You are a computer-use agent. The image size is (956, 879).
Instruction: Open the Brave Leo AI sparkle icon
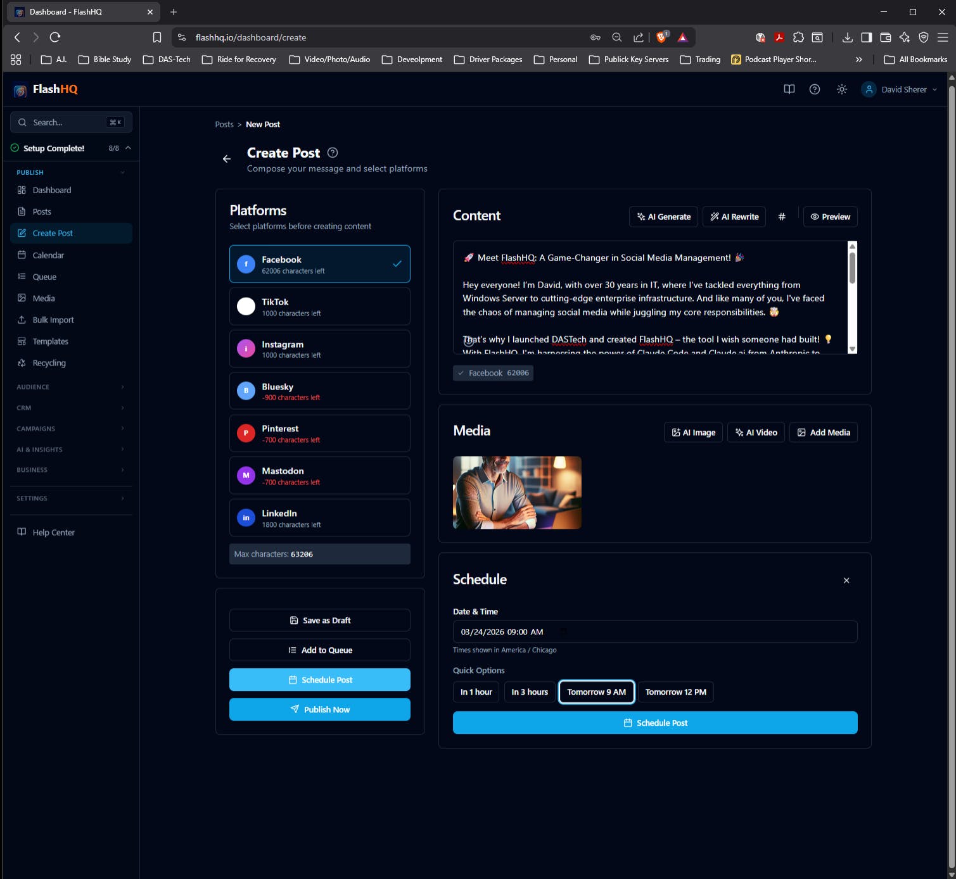pyautogui.click(x=905, y=37)
